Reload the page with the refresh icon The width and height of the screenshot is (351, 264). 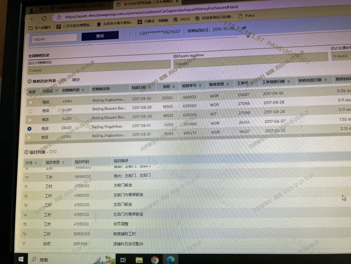tap(44, 19)
